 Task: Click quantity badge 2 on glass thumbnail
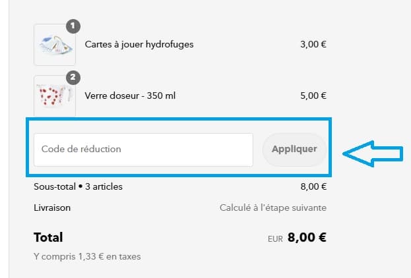[73, 78]
